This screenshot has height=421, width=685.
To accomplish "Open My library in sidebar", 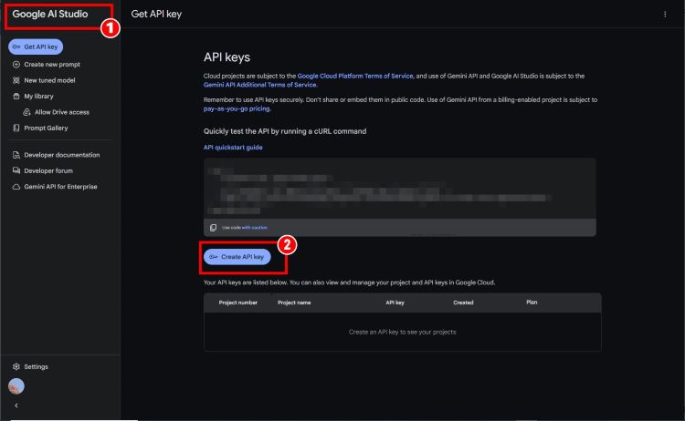I will [x=38, y=97].
